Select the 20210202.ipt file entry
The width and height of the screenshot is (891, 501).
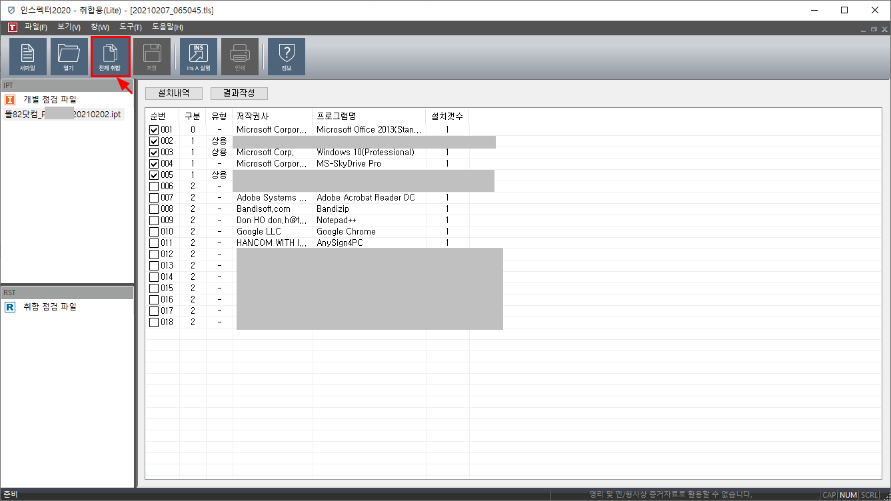pyautogui.click(x=63, y=115)
